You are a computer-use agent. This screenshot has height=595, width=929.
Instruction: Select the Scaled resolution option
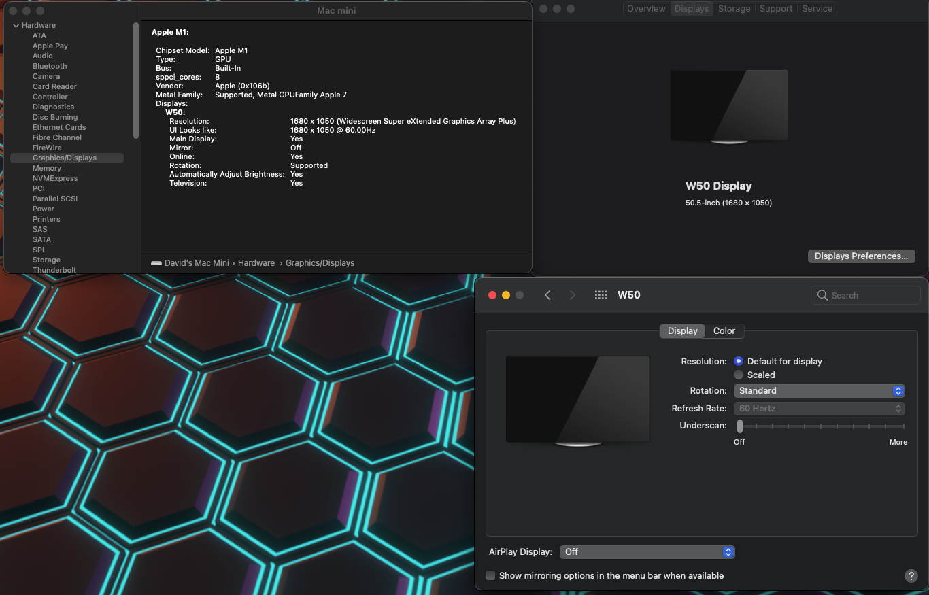[739, 375]
